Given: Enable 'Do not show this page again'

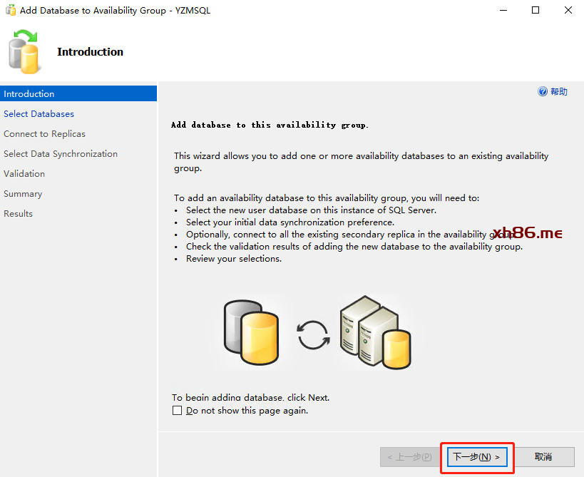Looking at the screenshot, I should [178, 411].
